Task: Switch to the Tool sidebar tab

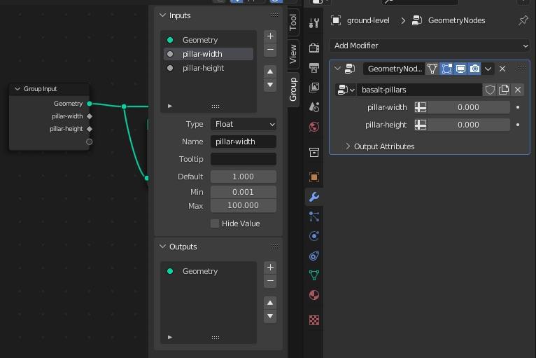Action: tap(292, 22)
